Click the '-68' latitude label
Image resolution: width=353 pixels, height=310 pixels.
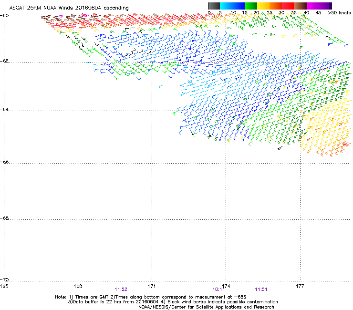coord(4,218)
